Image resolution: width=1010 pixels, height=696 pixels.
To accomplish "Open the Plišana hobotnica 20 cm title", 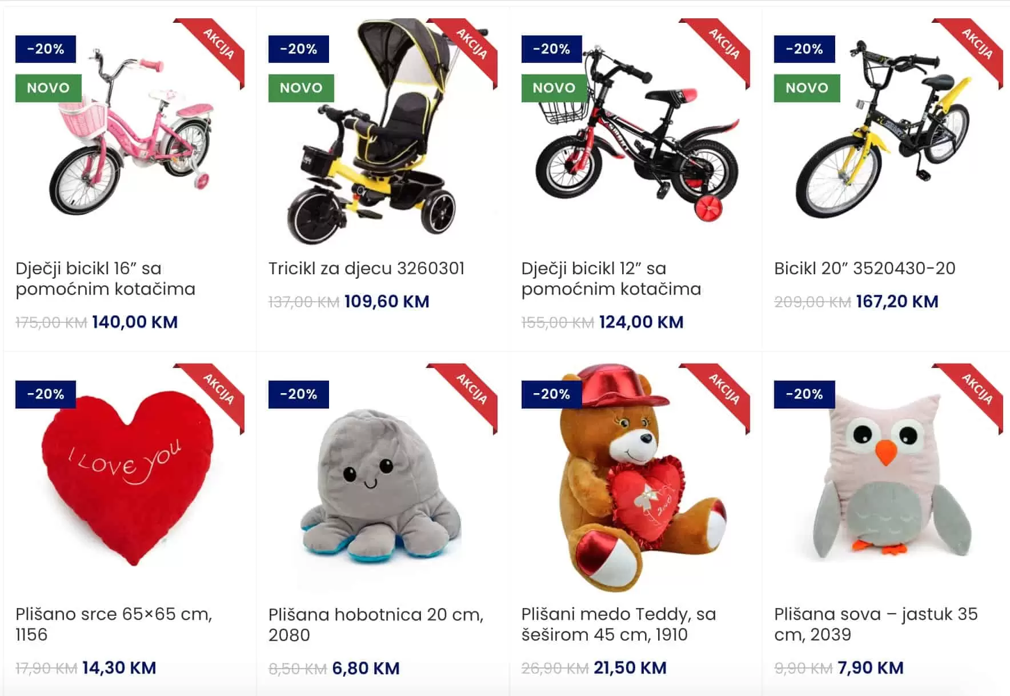I will [x=376, y=624].
